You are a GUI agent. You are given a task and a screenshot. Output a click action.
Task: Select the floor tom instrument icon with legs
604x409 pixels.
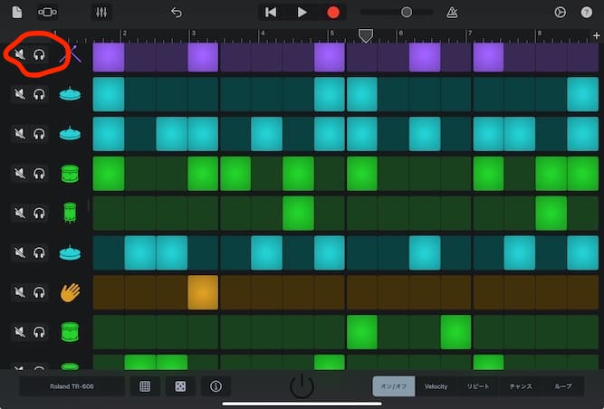click(70, 213)
